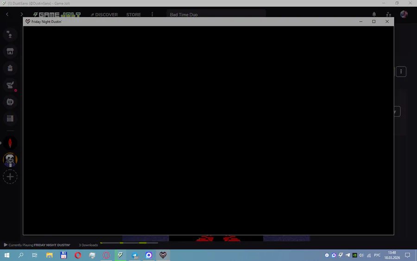Open Windows taskbar search

(x=21, y=255)
